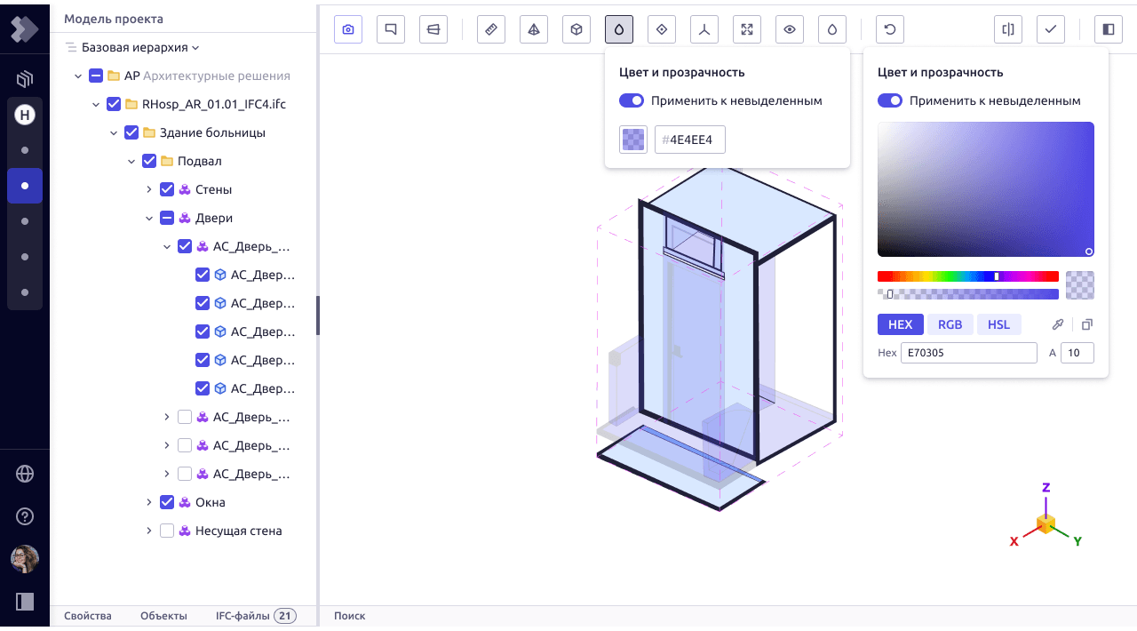Screen dimensions: 1137x631
Task: Open the help question mark icon
Action: [25, 516]
